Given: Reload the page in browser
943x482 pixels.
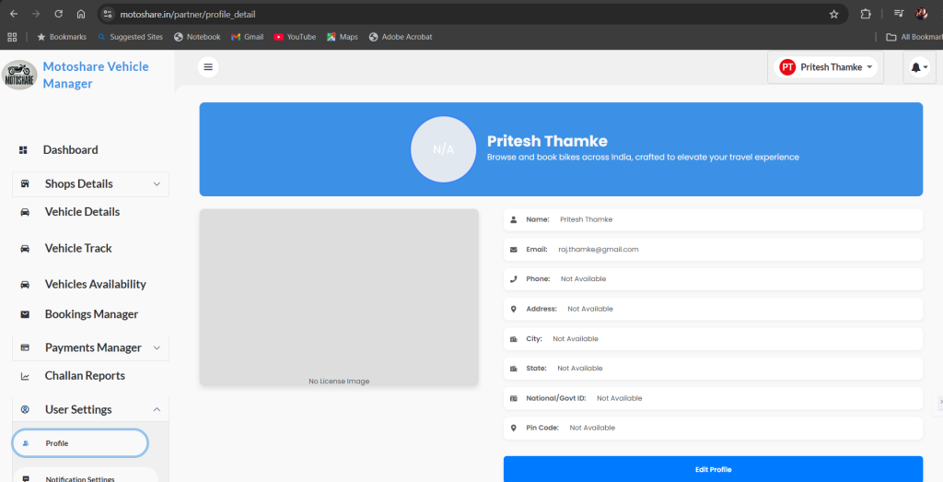Looking at the screenshot, I should [58, 14].
